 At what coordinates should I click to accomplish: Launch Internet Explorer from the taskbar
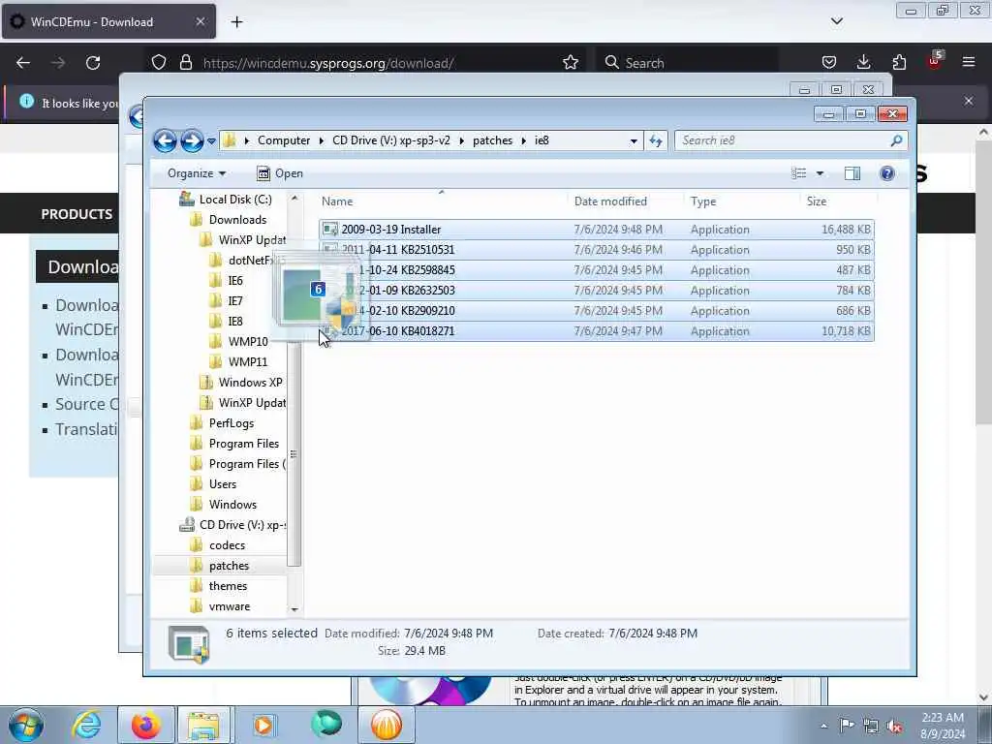[x=86, y=725]
